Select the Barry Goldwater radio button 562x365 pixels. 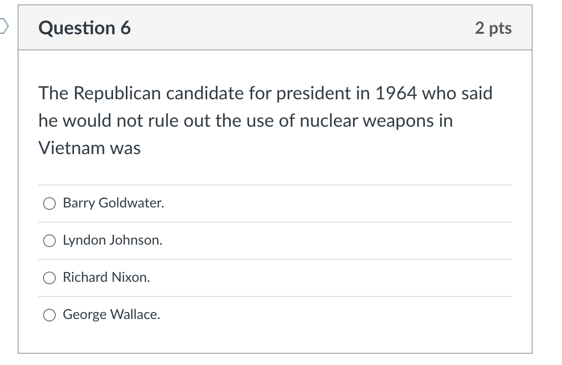coord(49,204)
